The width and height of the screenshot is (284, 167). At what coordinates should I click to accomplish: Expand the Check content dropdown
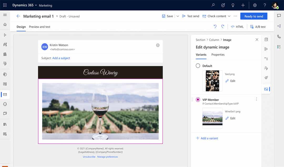229,16
